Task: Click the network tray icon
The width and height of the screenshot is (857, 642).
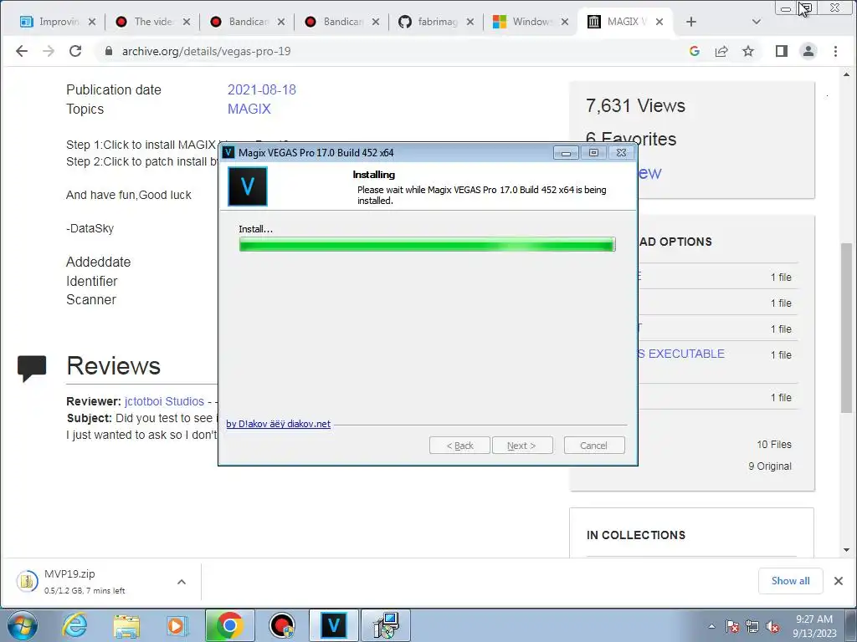Action: (x=752, y=626)
